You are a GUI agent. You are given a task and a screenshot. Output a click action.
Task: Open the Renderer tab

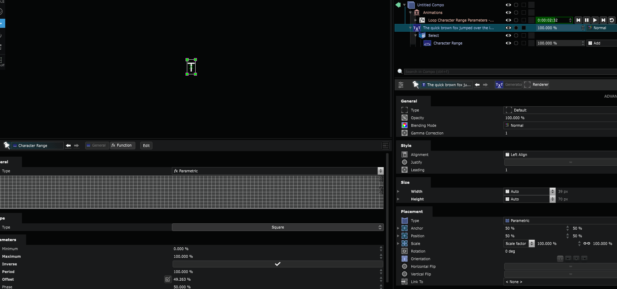[x=537, y=84]
